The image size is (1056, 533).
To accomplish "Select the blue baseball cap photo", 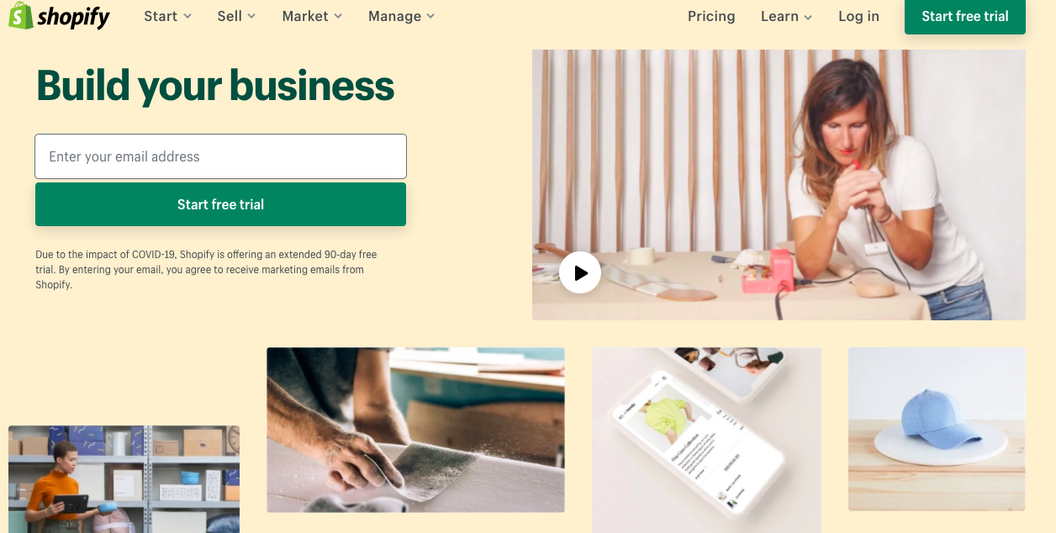I will (937, 429).
